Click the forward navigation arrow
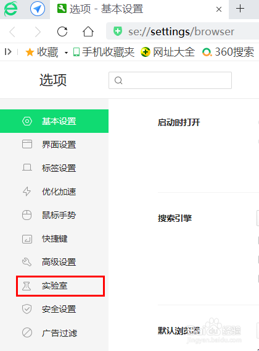 coord(38,32)
